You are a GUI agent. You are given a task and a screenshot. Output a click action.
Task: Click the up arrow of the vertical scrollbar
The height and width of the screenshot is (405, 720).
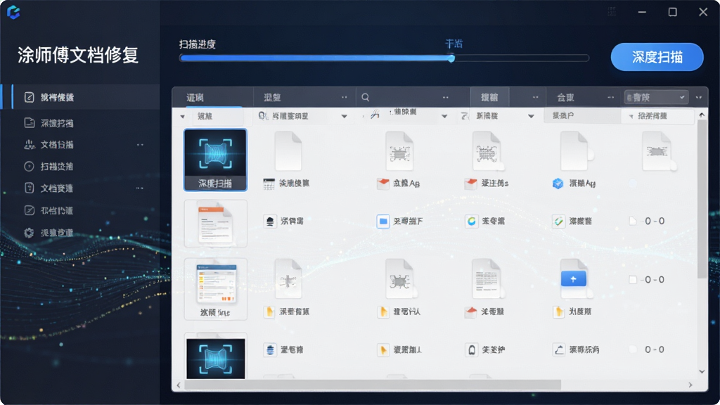[x=702, y=115]
